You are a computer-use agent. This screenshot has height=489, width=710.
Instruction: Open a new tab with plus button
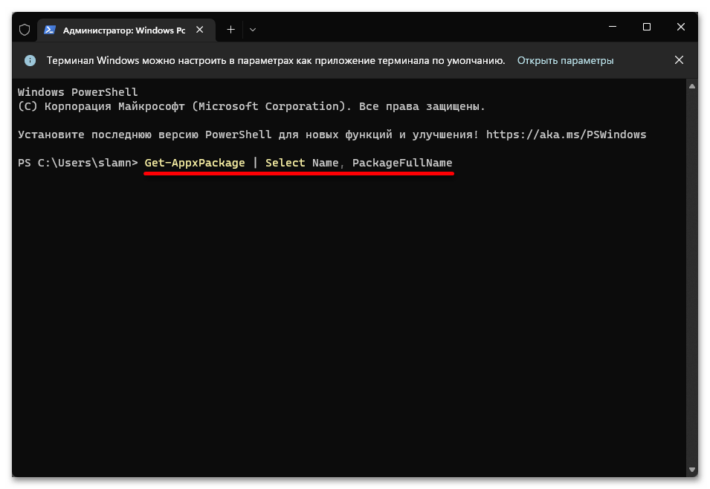coord(230,30)
